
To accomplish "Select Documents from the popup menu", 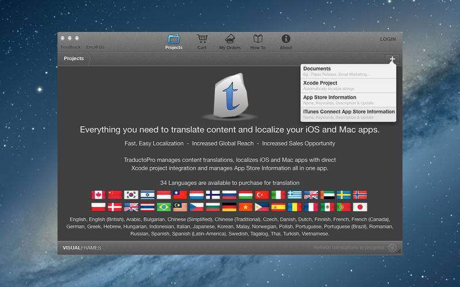I will pos(348,71).
